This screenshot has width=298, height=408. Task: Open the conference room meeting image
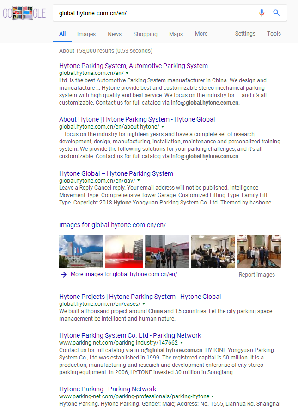[x=213, y=251]
